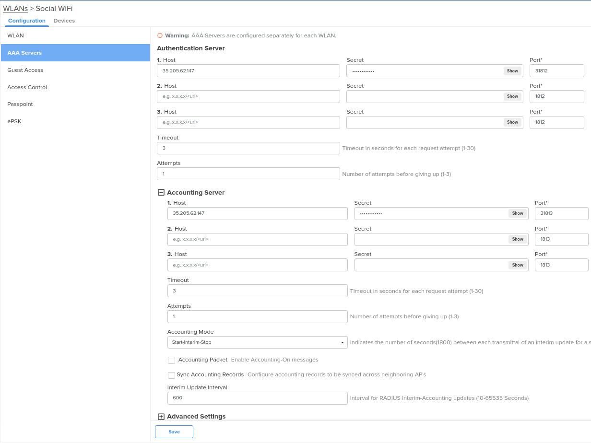Viewport: 591px width, 443px height.
Task: Click the Authentication Timeout input field
Action: click(x=248, y=148)
